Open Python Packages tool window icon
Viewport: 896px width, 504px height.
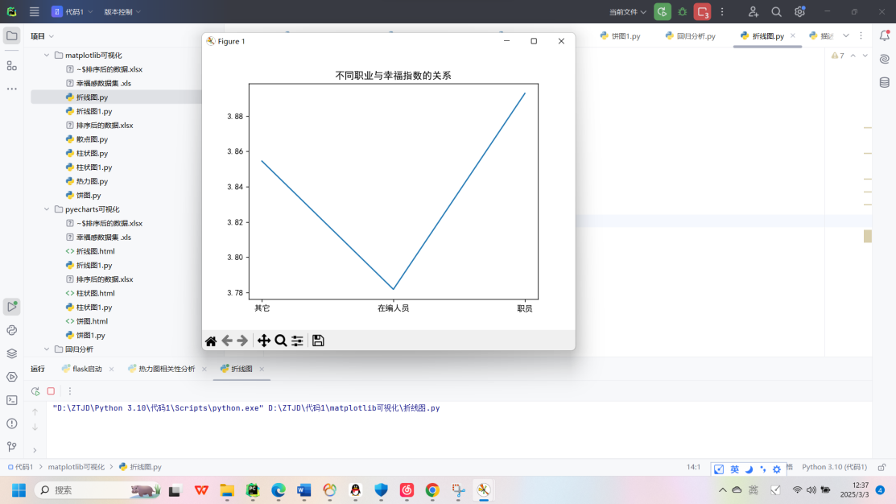tap(11, 330)
